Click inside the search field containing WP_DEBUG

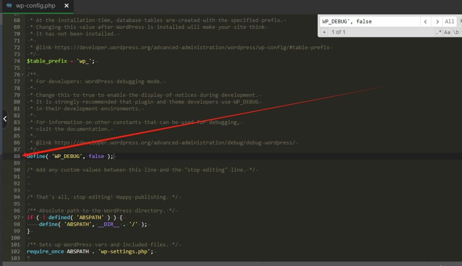[x=369, y=21]
